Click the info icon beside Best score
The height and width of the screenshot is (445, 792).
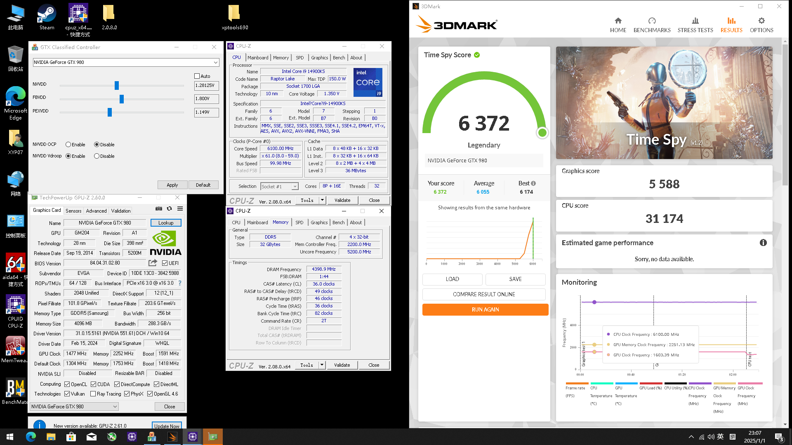click(533, 183)
